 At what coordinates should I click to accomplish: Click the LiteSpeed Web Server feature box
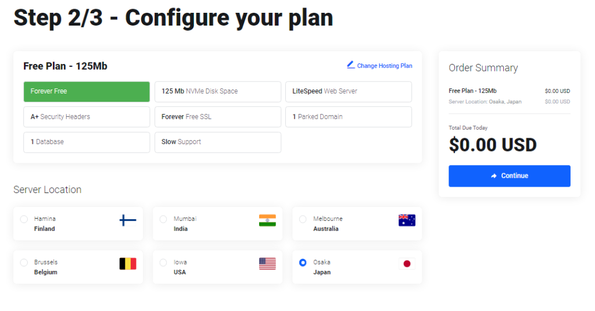[348, 91]
